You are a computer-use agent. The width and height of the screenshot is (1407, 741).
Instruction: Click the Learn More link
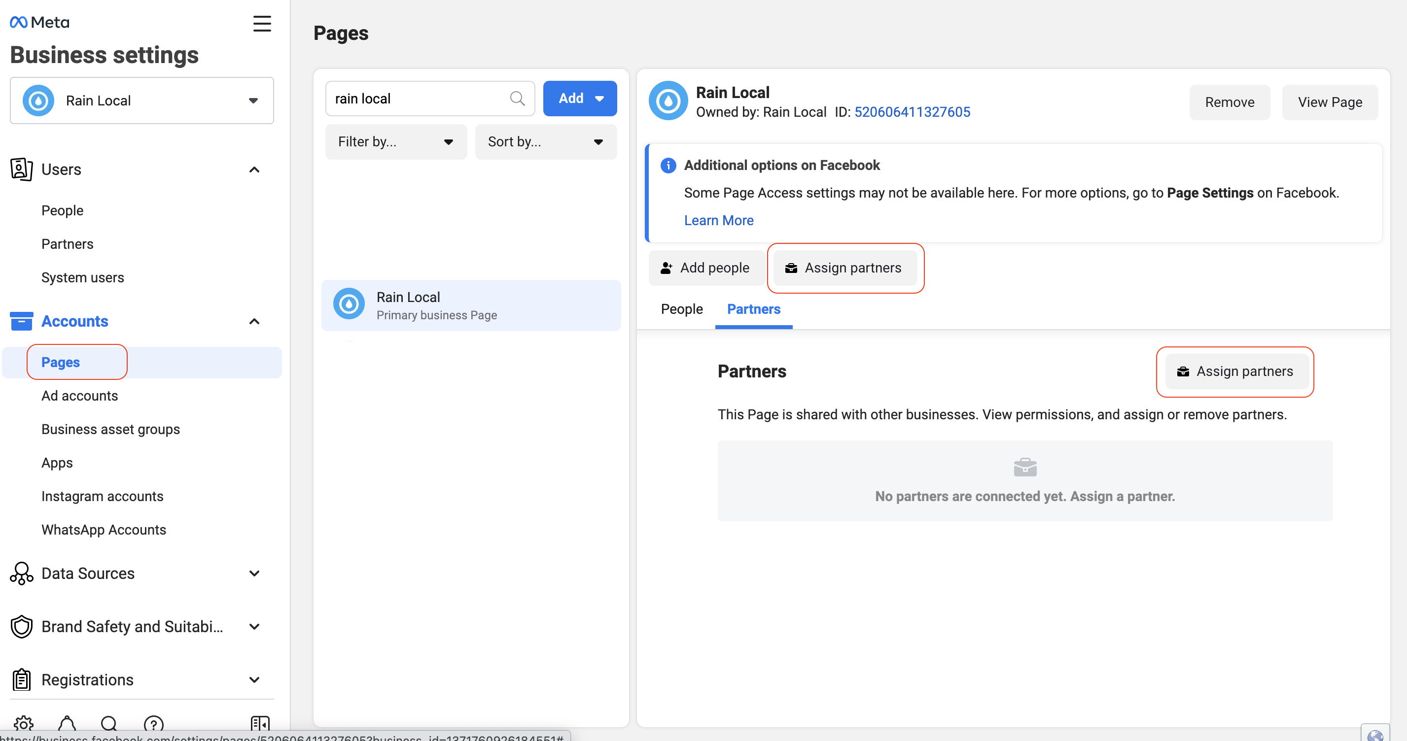(718, 220)
